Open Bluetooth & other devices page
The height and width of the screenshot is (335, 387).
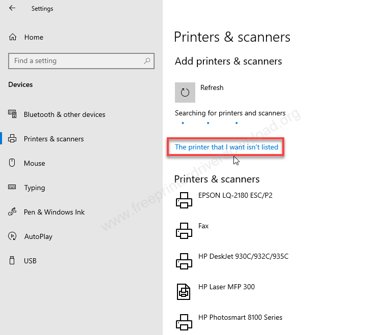pyautogui.click(x=64, y=114)
